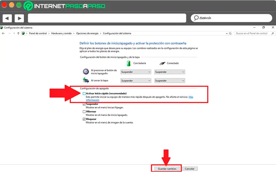Click the Mostrar en el menú Iniciar/Apagar text
This screenshot has width=276, height=172.
(105, 107)
